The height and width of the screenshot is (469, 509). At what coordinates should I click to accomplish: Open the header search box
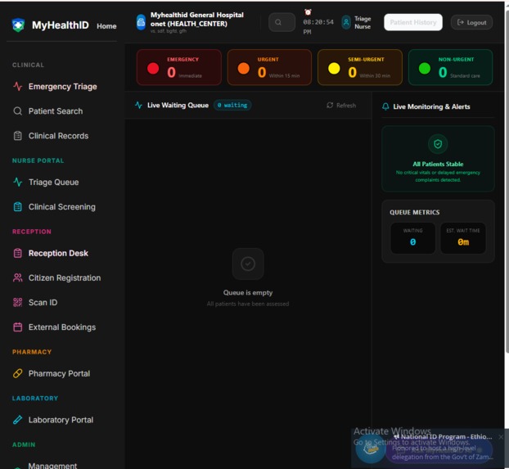point(282,22)
